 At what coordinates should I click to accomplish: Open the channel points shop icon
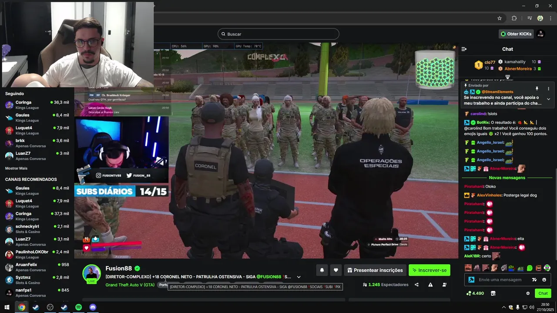(x=493, y=293)
